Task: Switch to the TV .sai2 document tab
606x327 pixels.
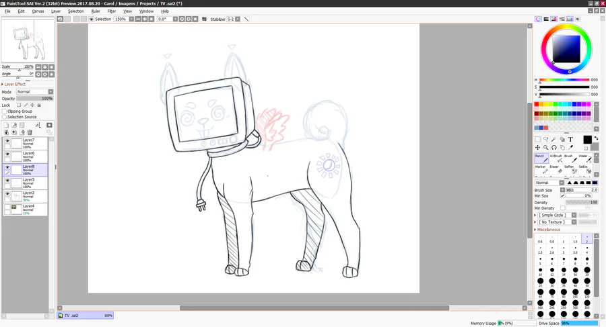Action: [86, 316]
